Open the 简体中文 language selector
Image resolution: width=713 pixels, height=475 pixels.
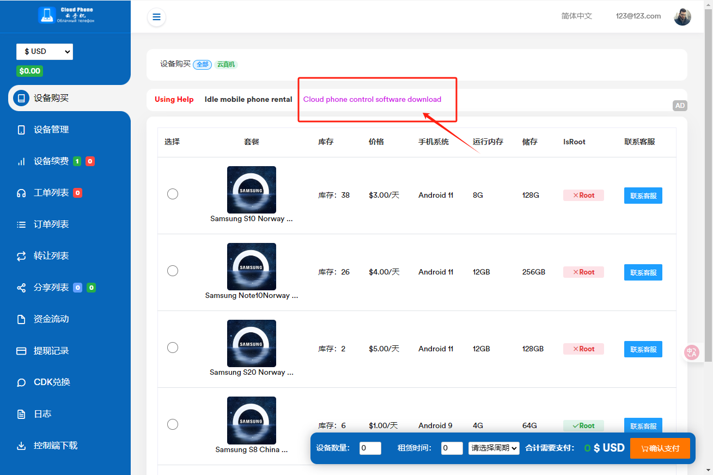(577, 16)
